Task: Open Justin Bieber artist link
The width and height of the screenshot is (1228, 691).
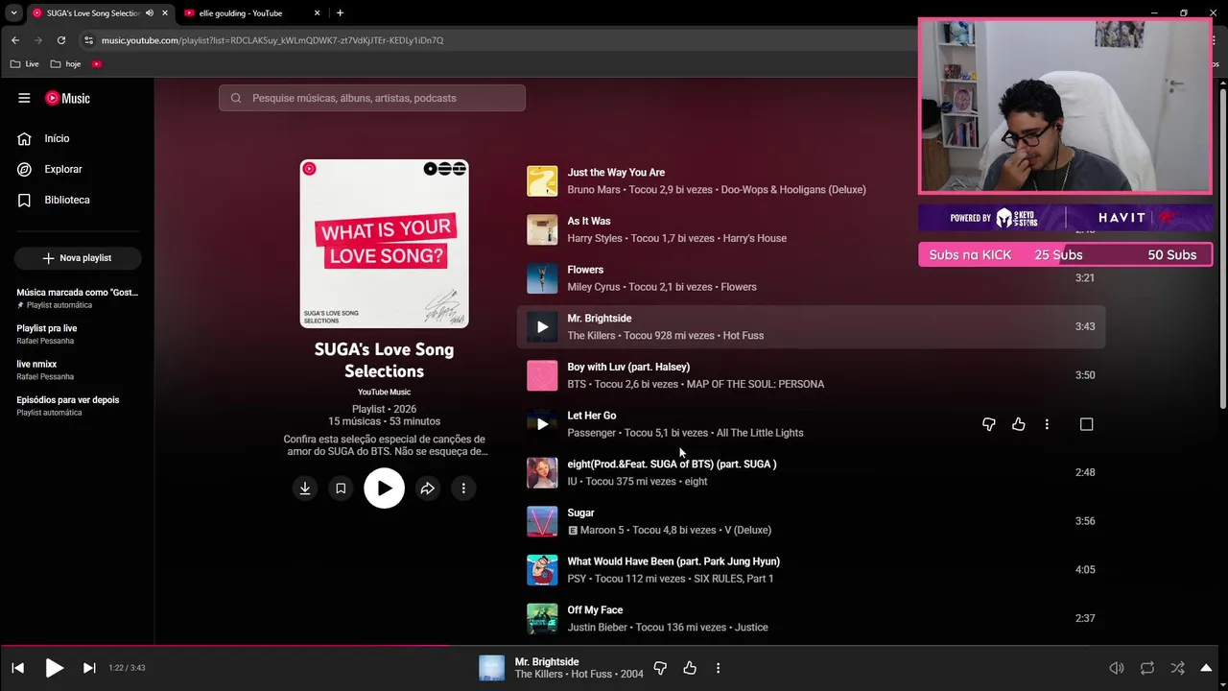Action: click(x=597, y=628)
